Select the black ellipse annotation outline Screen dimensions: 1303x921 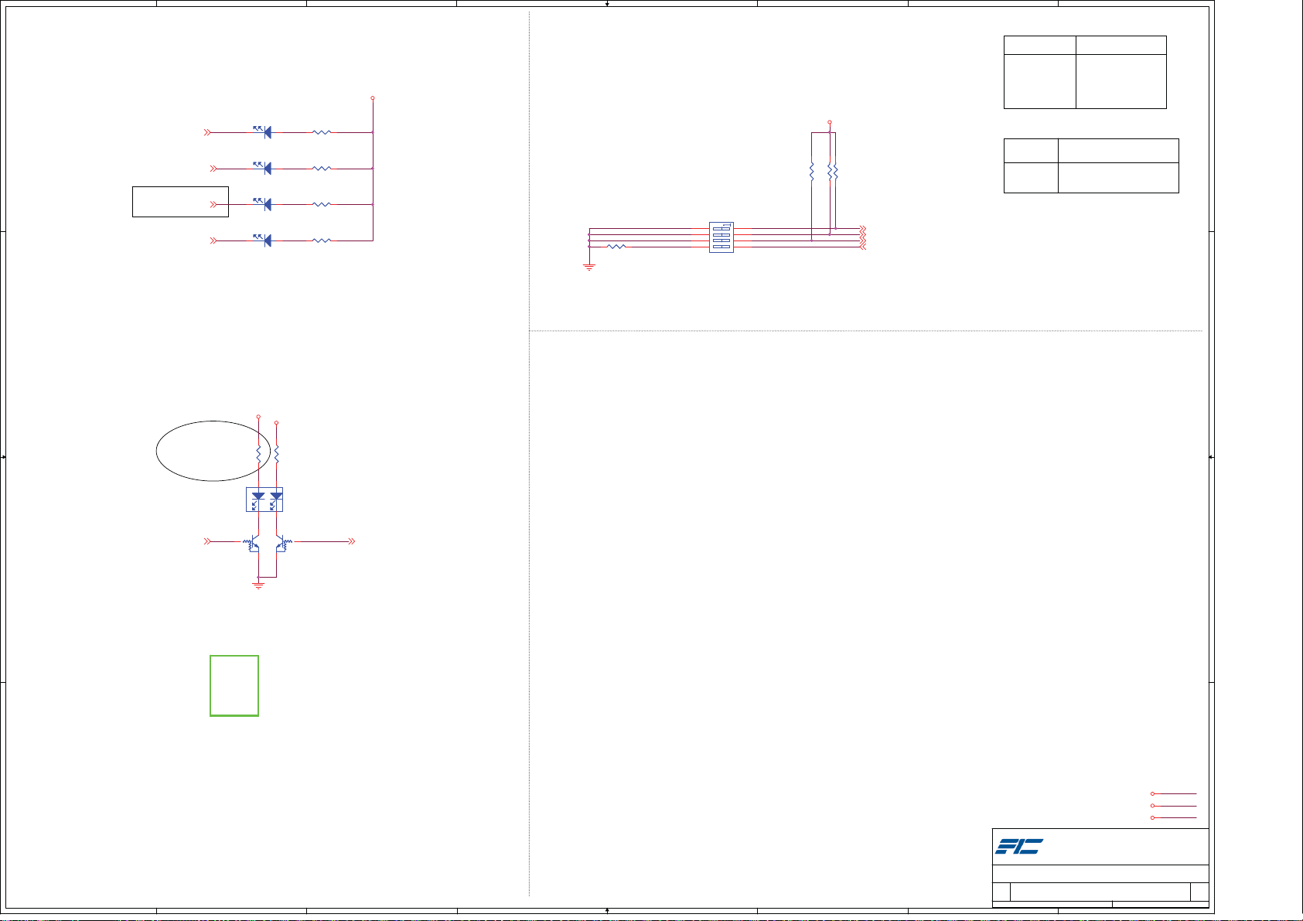213,451
